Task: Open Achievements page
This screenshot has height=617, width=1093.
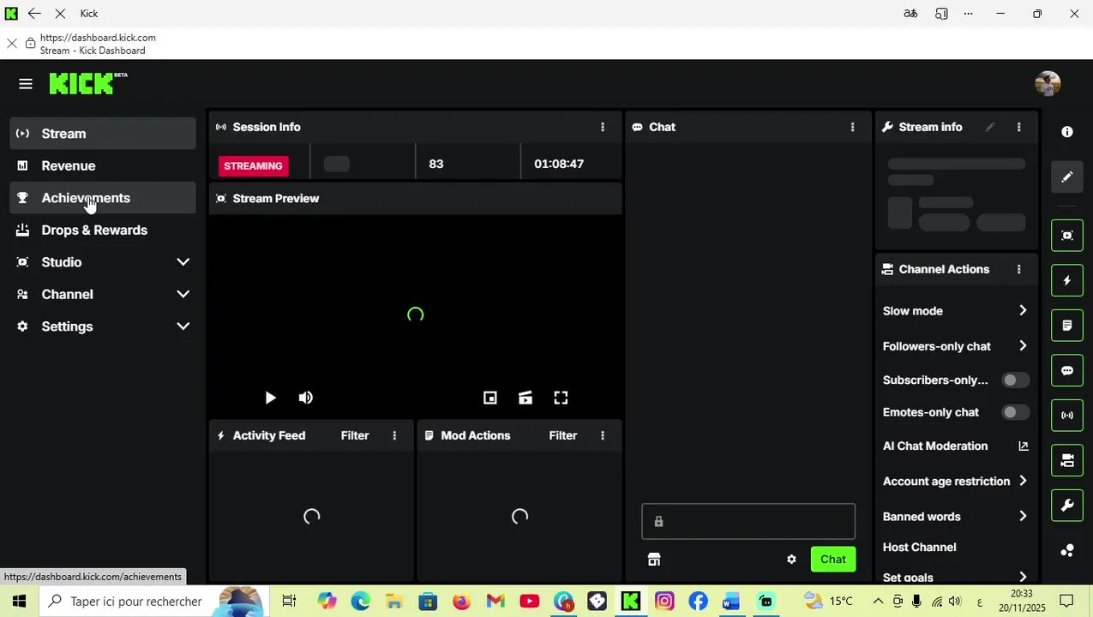Action: (x=103, y=198)
